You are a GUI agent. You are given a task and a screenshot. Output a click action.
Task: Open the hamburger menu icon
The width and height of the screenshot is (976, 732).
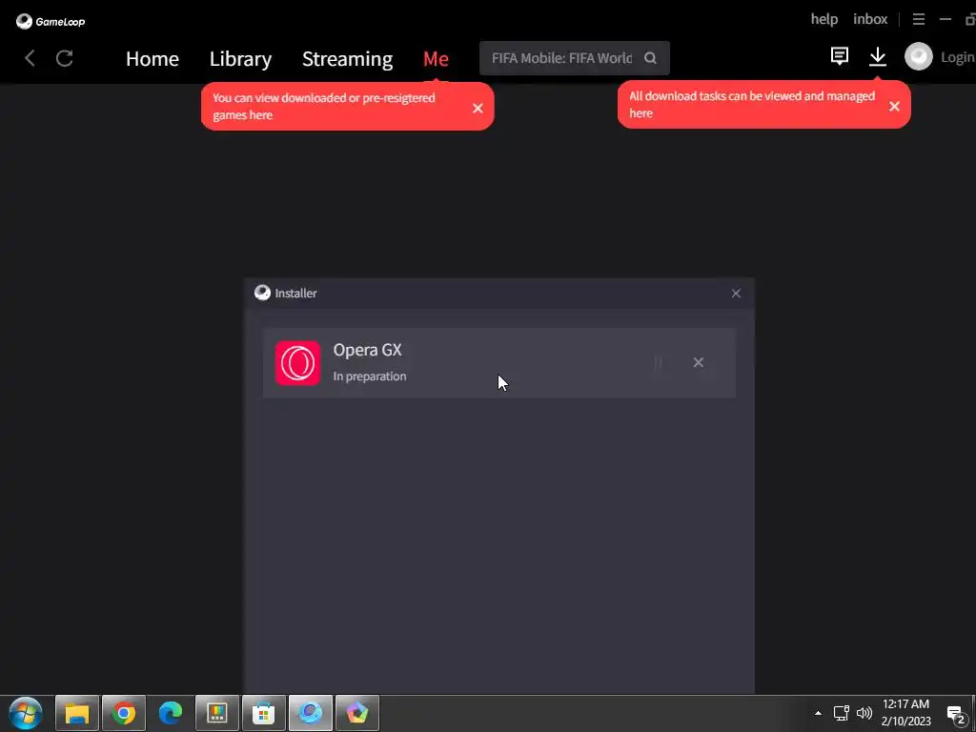[x=919, y=19]
